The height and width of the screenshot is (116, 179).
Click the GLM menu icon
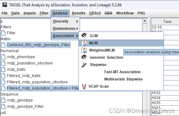84,36
